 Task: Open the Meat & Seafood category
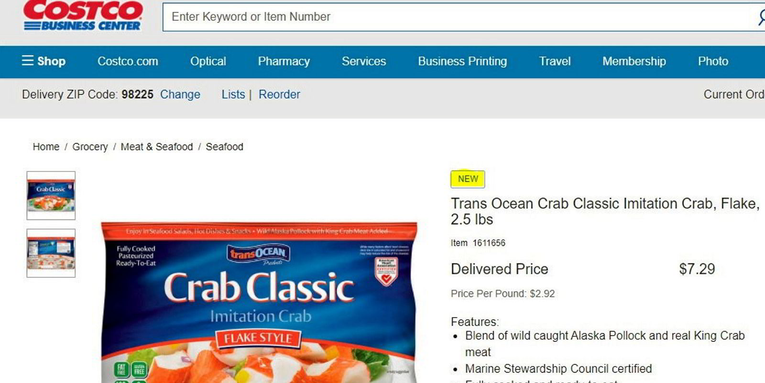[157, 147]
